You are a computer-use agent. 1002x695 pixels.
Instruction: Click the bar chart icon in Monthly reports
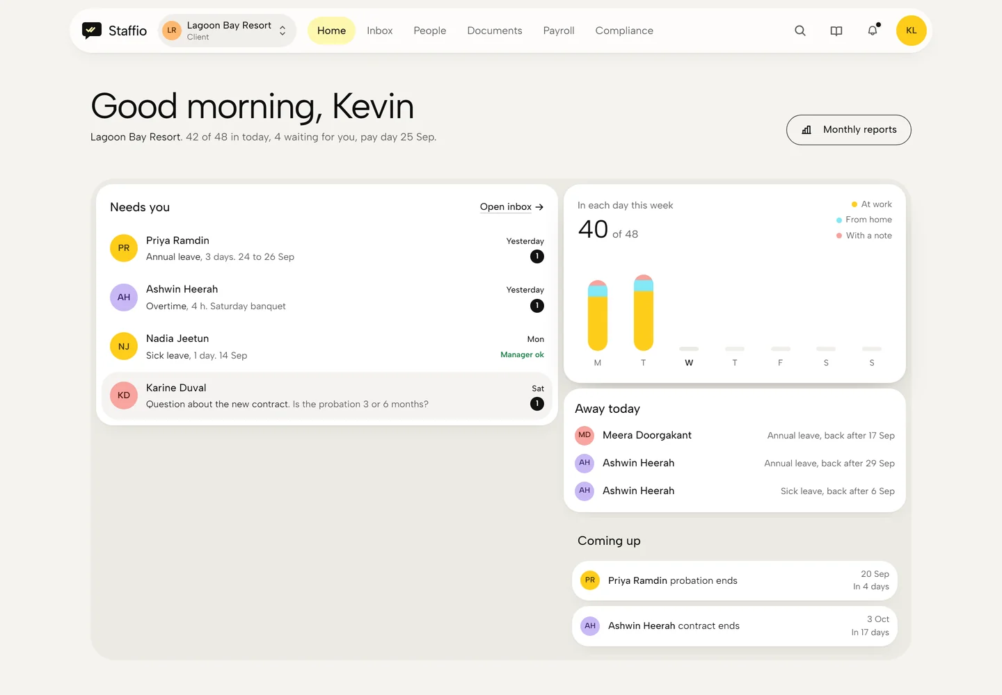tap(806, 130)
